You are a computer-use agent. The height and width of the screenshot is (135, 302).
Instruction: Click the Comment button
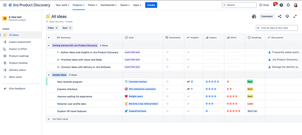point(267,16)
